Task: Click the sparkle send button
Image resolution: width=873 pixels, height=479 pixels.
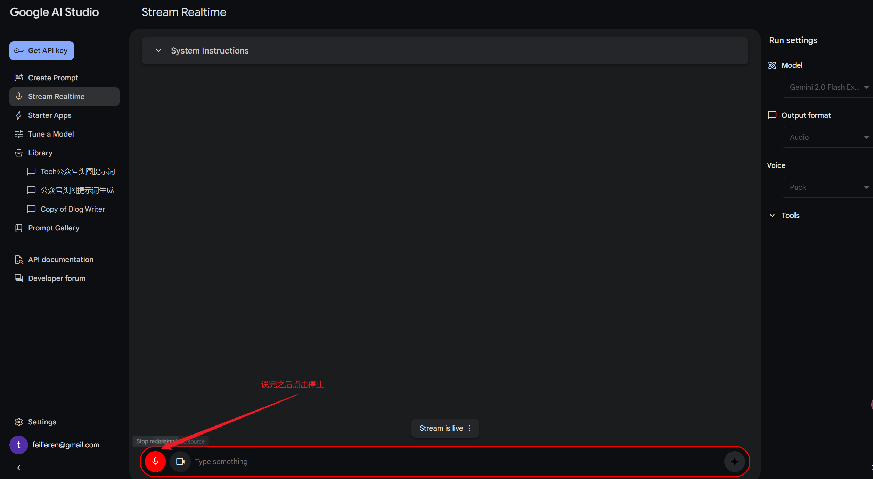Action: tap(734, 461)
